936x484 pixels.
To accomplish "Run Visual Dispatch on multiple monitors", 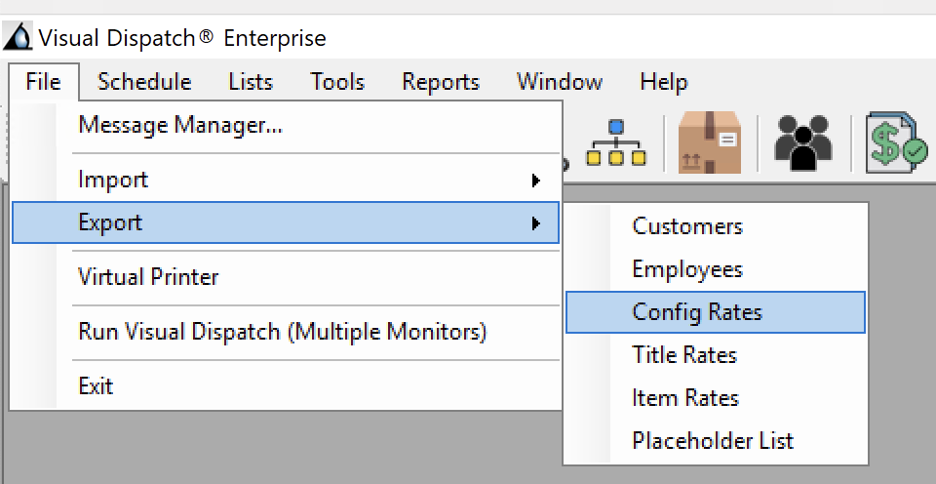I will coord(286,332).
